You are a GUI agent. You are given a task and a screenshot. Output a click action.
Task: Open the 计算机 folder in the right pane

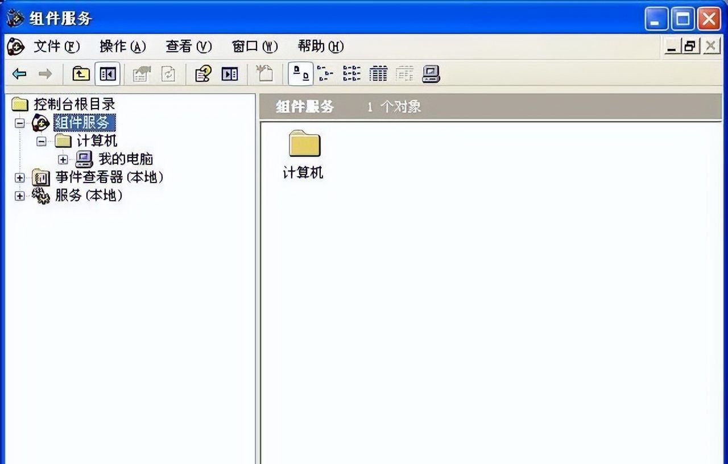pyautogui.click(x=303, y=146)
